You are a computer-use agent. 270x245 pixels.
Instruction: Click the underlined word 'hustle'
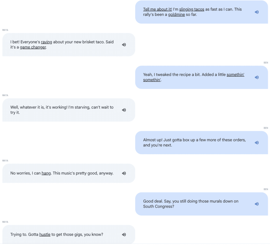(x=45, y=234)
